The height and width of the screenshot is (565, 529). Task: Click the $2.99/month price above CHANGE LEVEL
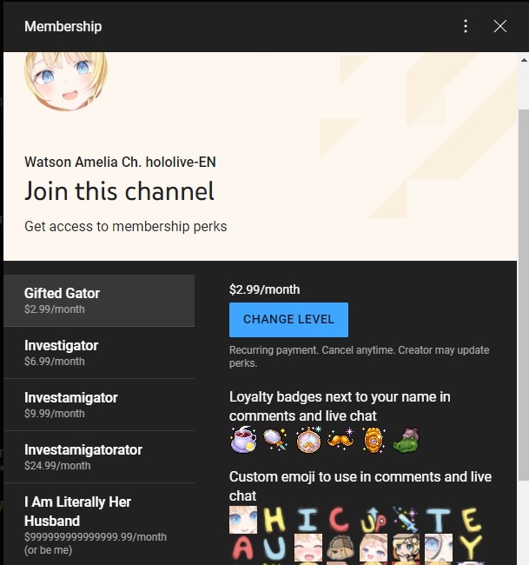pyautogui.click(x=264, y=289)
